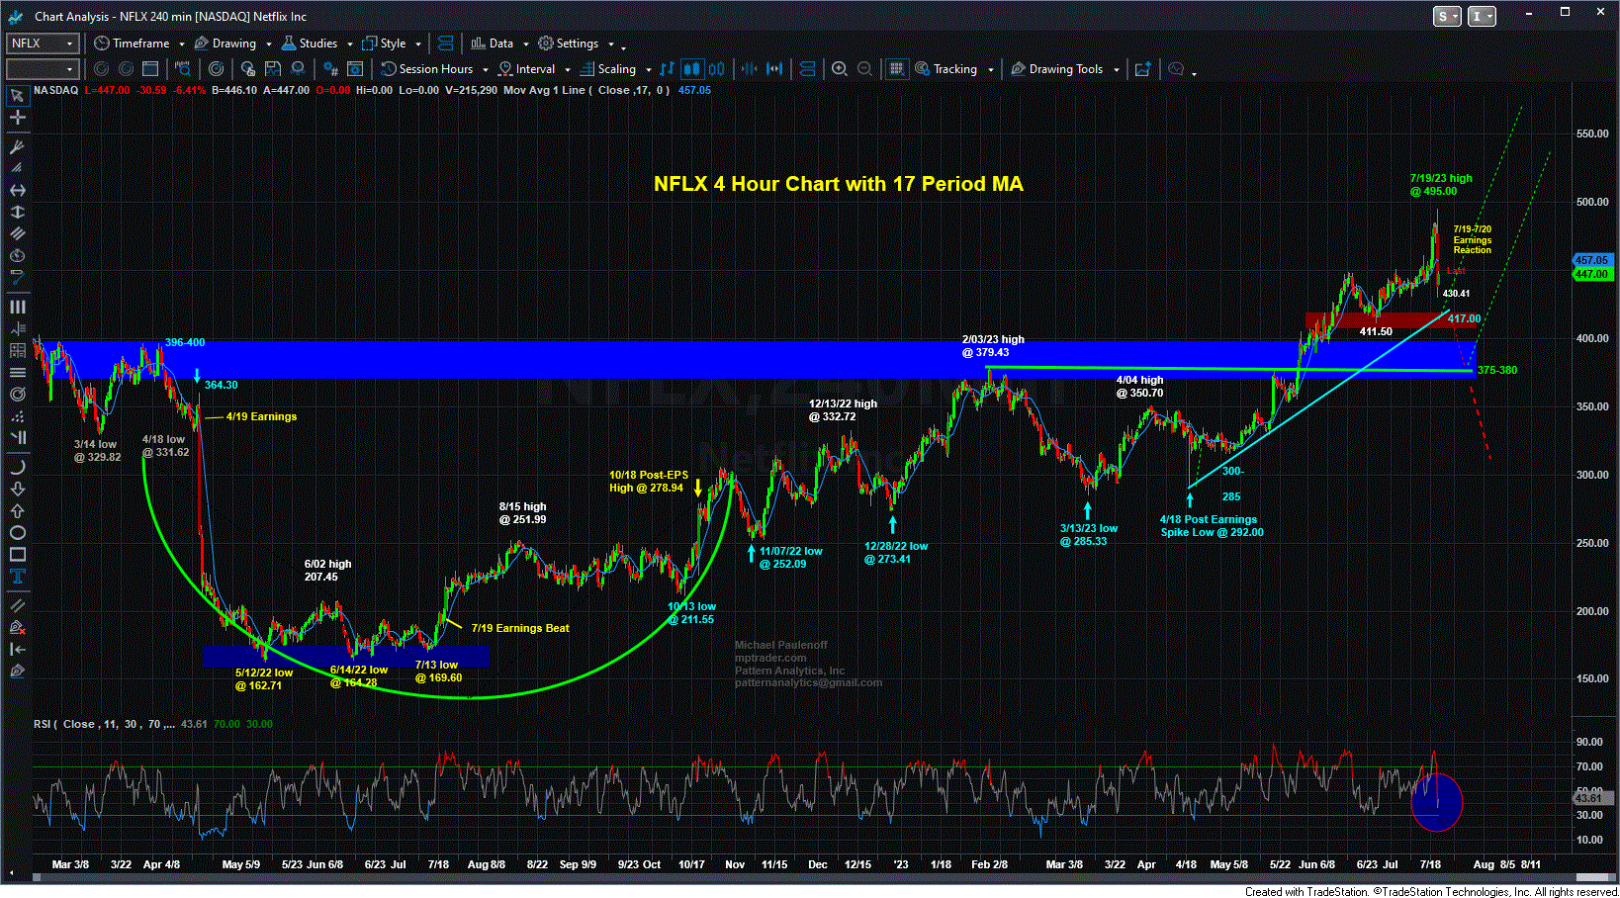Click the blue circle on RSI pane
The image size is (1620, 898).
1437,801
